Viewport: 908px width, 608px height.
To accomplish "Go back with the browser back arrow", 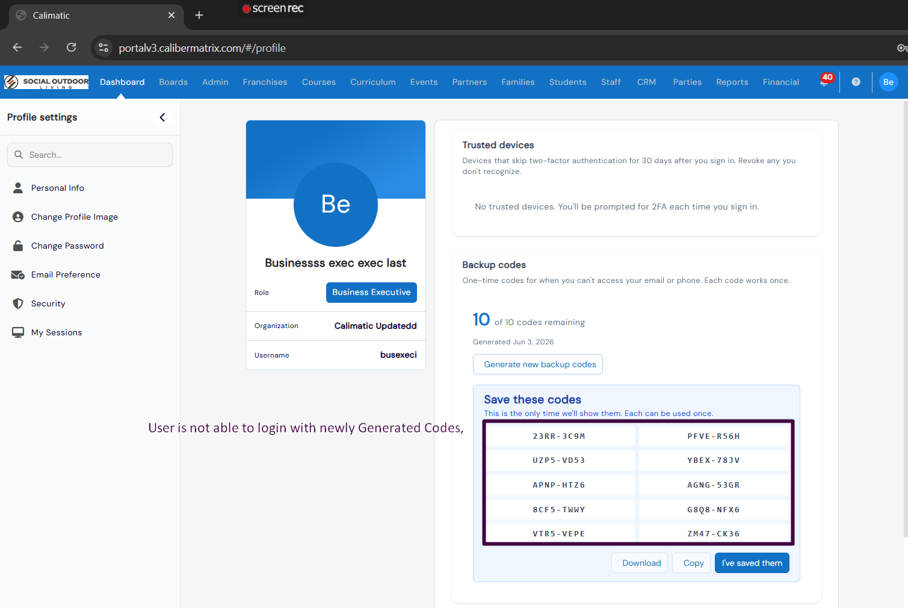I will click(17, 48).
